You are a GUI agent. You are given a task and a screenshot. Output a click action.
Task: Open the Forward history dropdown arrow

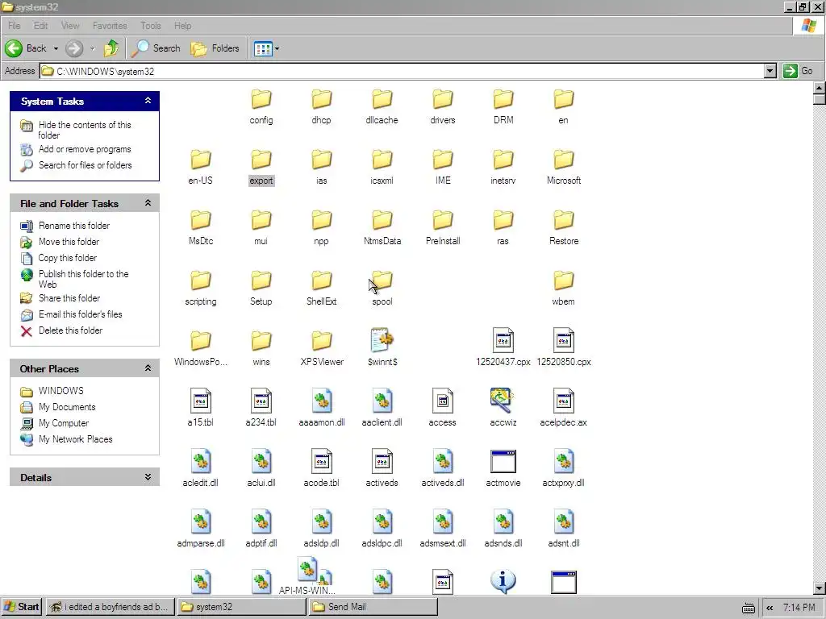click(92, 48)
